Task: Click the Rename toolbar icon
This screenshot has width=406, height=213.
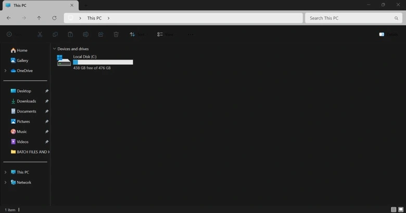Action: [85, 34]
